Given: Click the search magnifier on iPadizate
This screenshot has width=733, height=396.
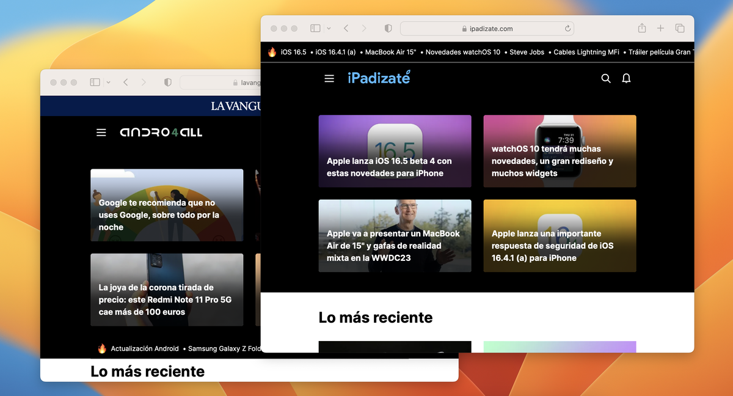Looking at the screenshot, I should coord(606,78).
